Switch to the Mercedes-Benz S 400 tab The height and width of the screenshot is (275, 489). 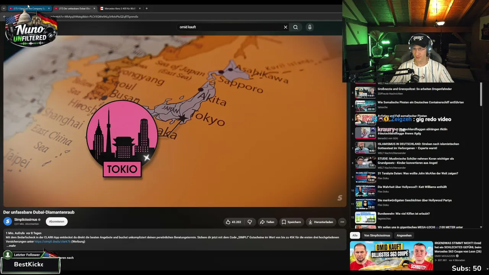click(120, 8)
